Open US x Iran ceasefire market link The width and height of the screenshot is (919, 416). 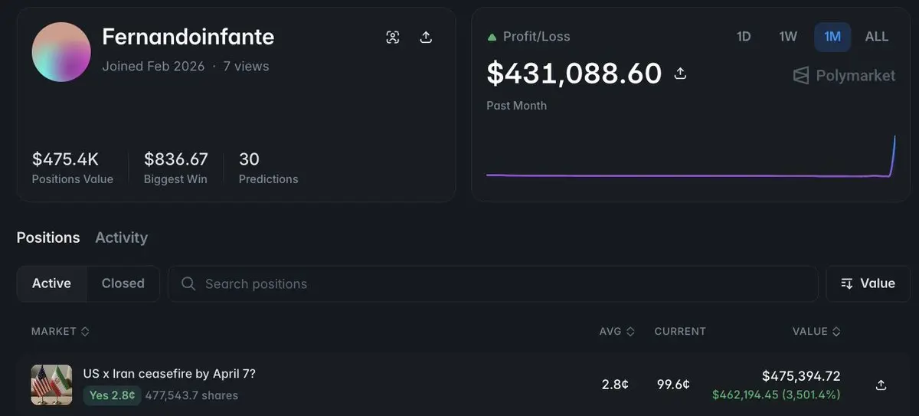coord(169,374)
